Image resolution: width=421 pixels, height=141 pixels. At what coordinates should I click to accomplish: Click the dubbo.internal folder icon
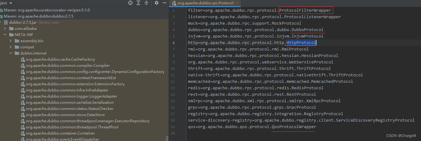(x=17, y=53)
